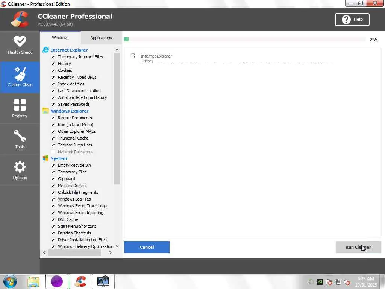Click the horizontal scroll right arrow
Screen dimensions: 385x289
[111, 252]
